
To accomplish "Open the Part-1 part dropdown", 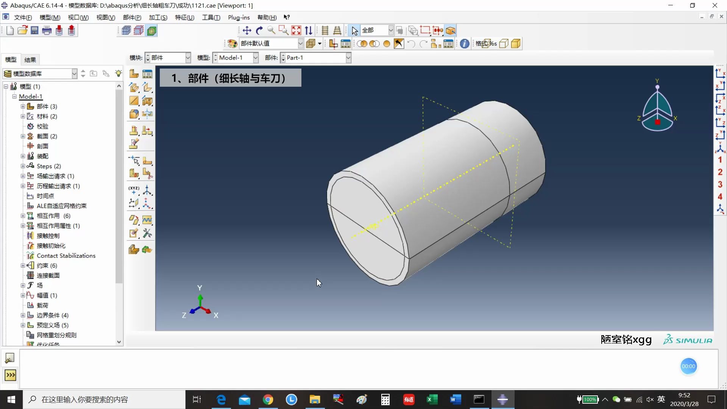I will 348,58.
